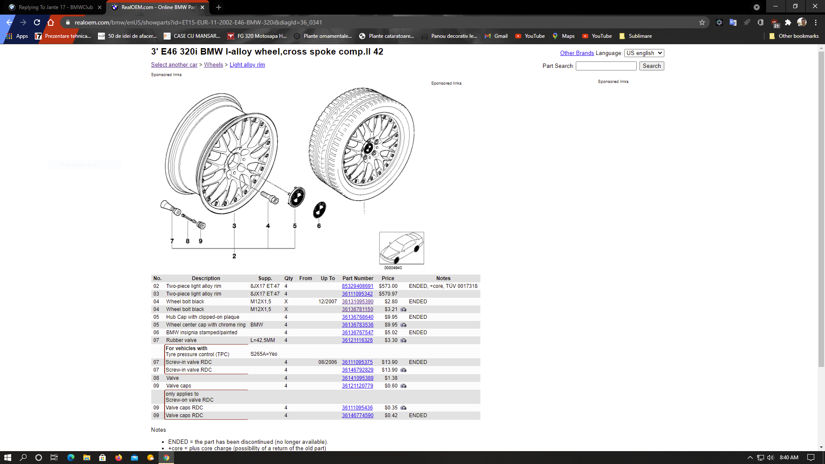This screenshot has height=464, width=825.
Task: Open part number 36141095389 link
Action: pos(357,378)
